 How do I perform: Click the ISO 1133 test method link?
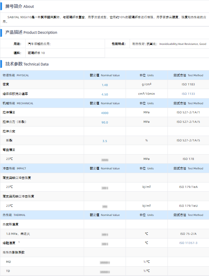tap(188, 94)
